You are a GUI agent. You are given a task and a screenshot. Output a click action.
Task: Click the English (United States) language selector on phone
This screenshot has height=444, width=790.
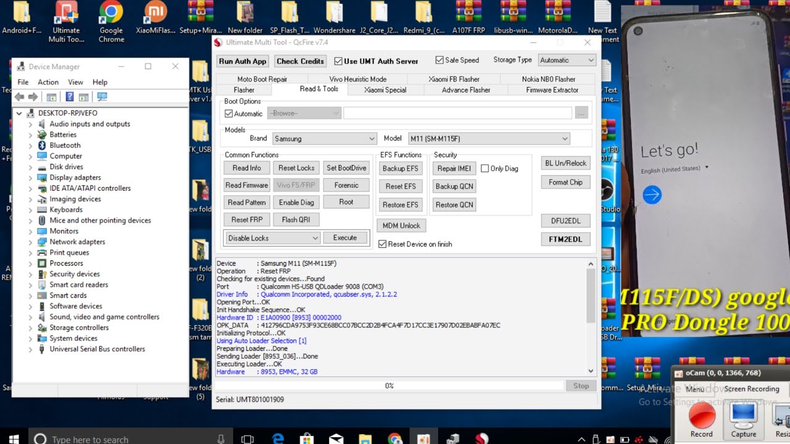pyautogui.click(x=674, y=168)
